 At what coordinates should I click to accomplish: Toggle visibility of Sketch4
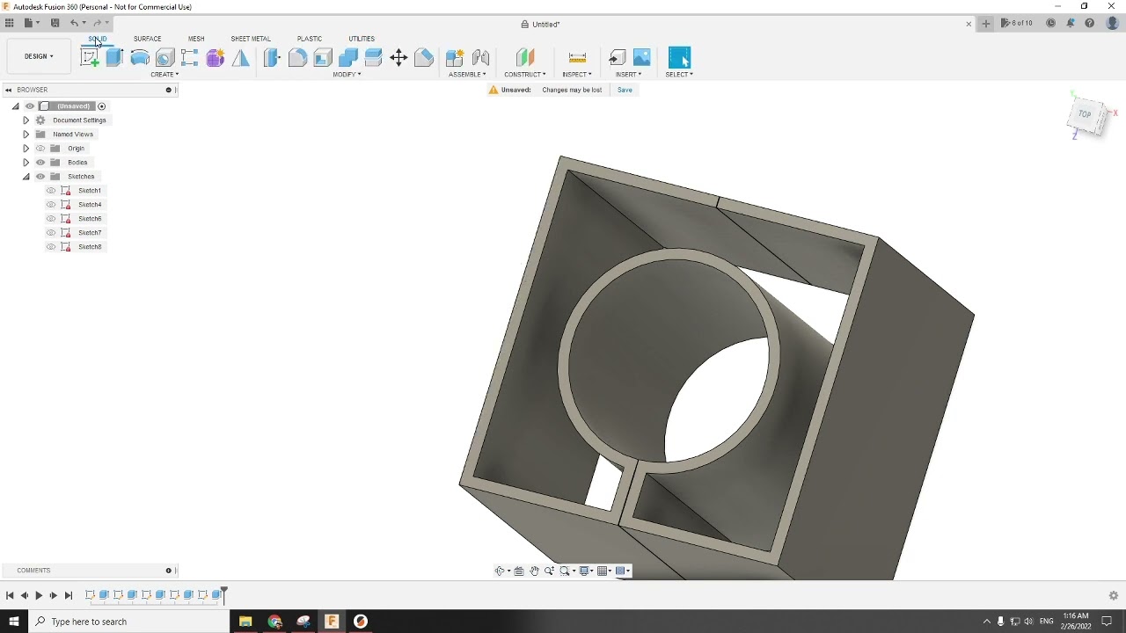click(51, 205)
